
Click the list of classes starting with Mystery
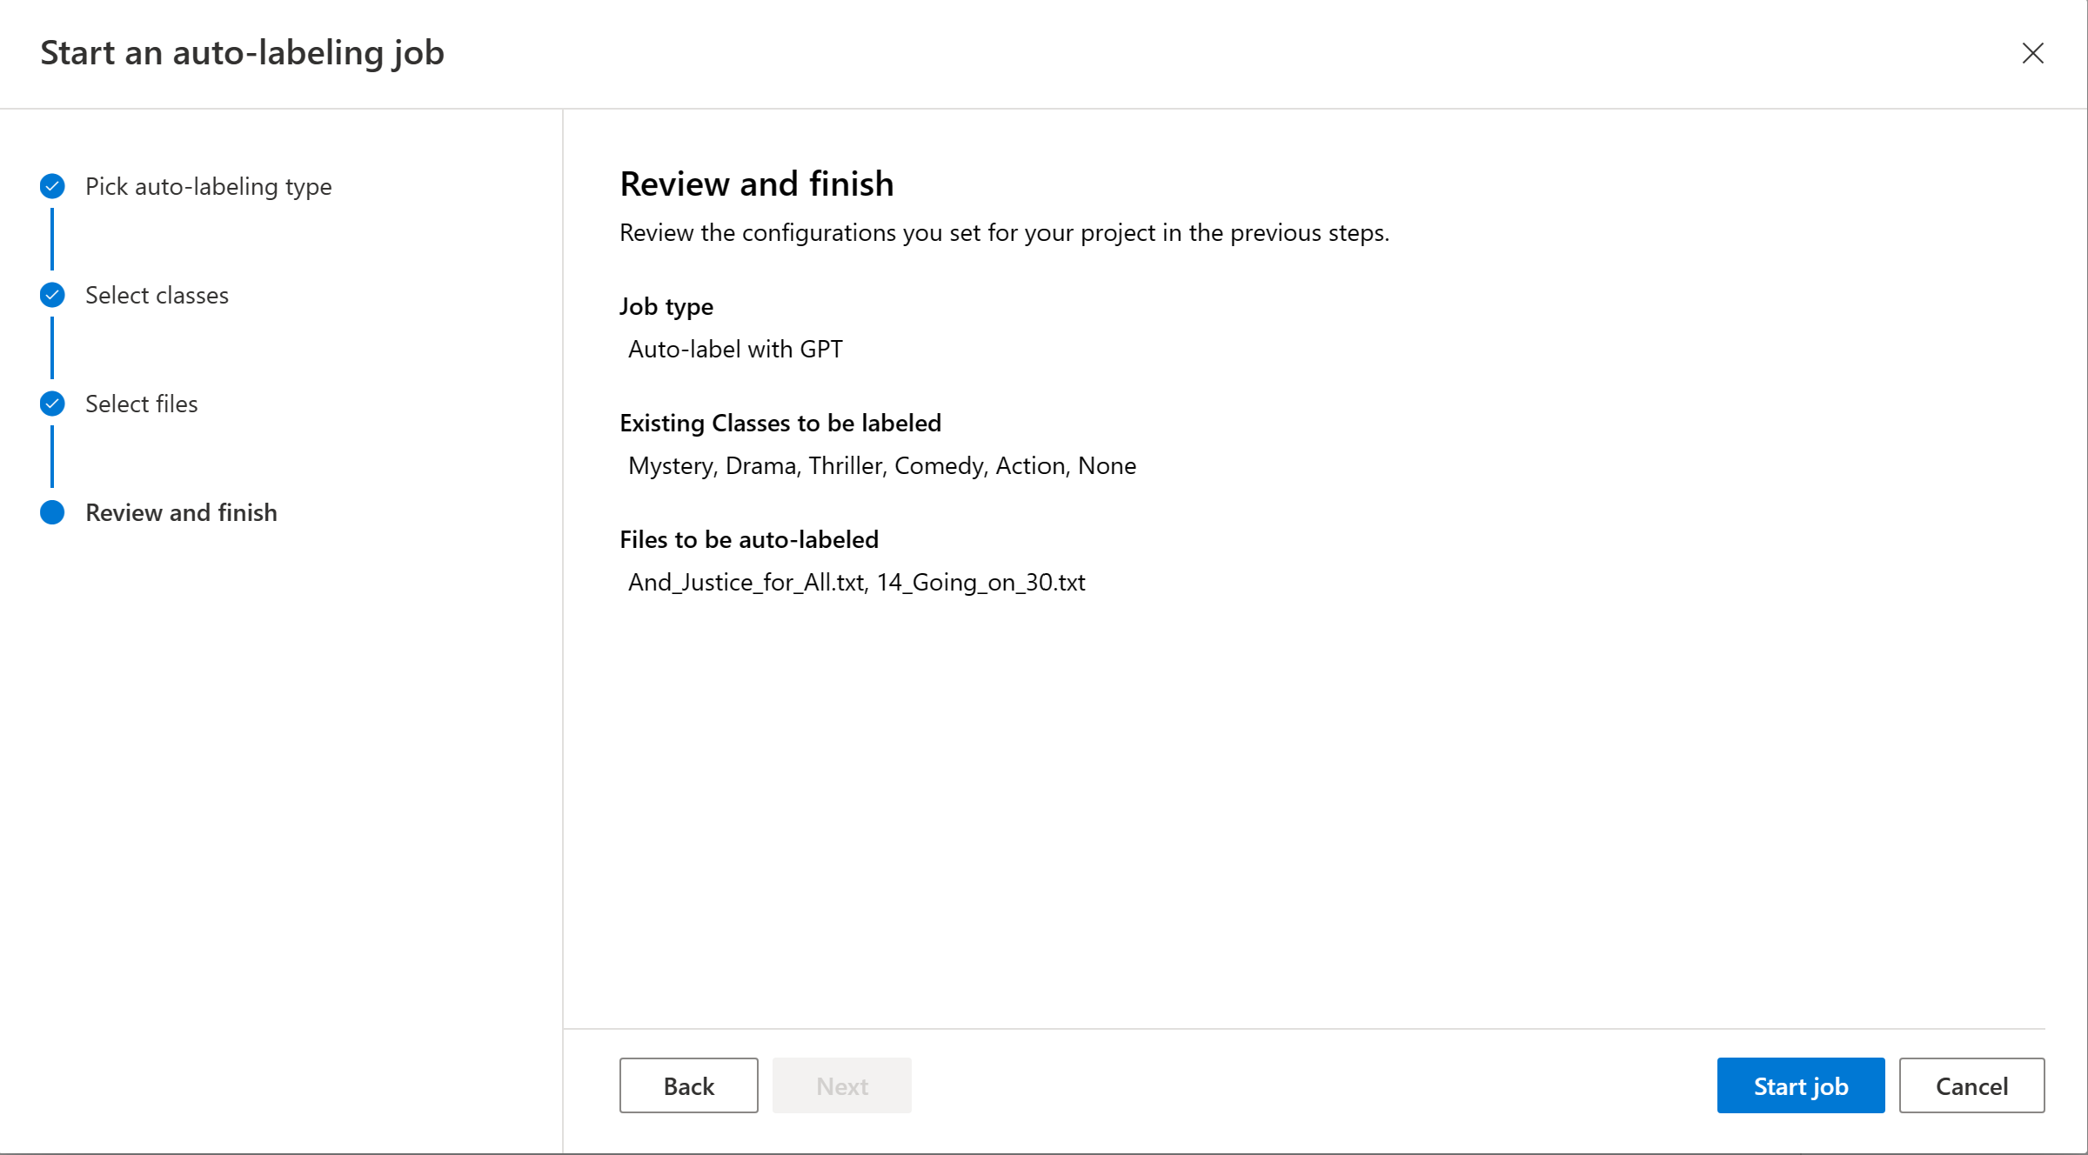click(x=882, y=465)
